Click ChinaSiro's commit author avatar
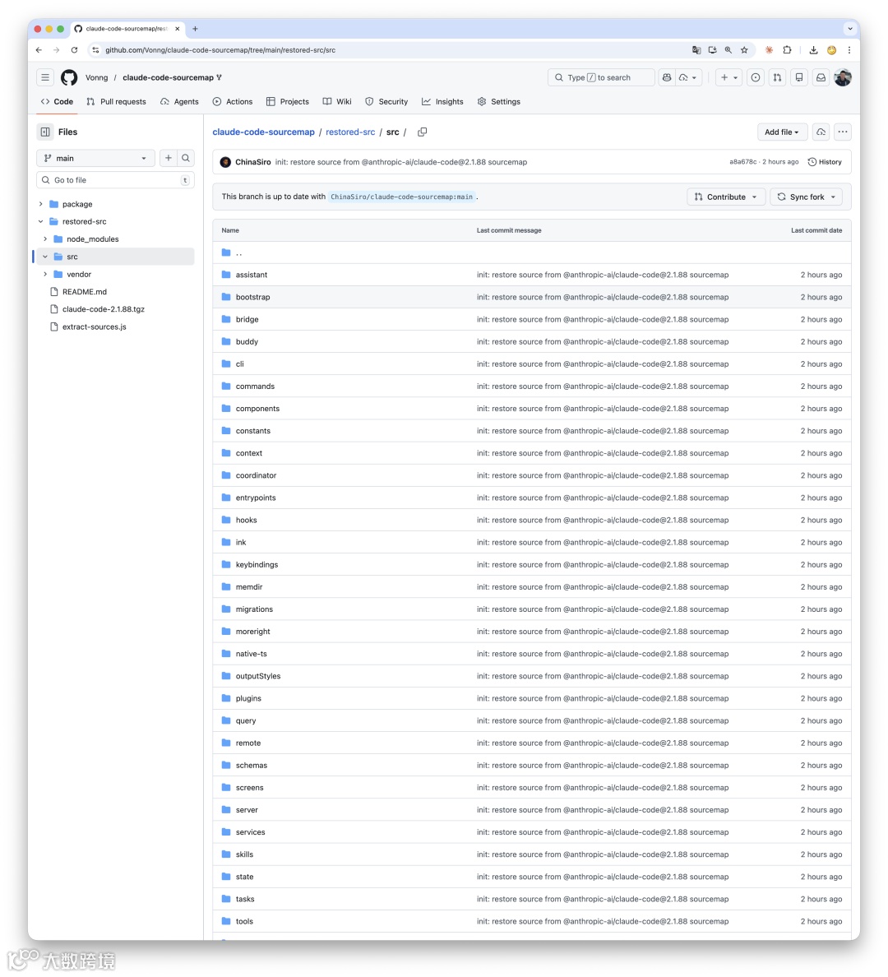 pos(225,162)
